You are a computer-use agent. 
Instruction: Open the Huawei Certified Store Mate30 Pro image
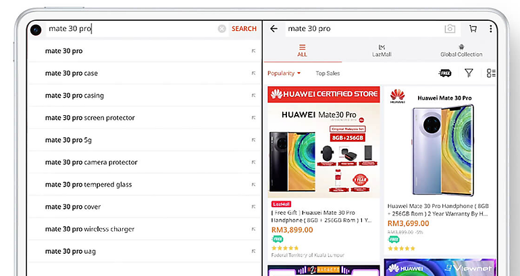(x=323, y=142)
